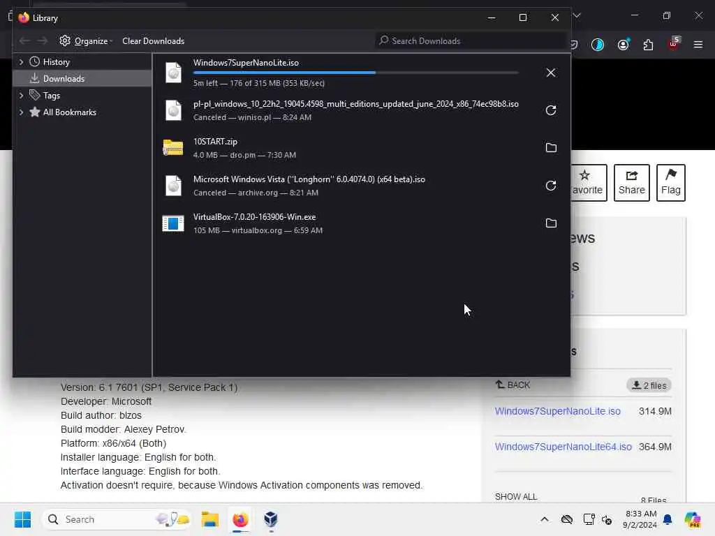Select the Microsoft Windows Vista Longhorn entry name
This screenshot has height=536, width=715.
coord(309,179)
